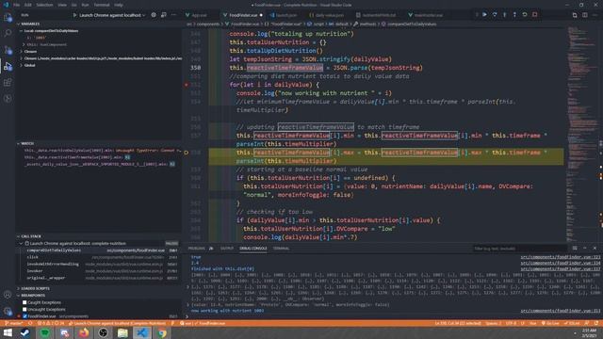Click Open Changes icon in editor title
Screen dimensions: 603x339
pyautogui.click(x=575, y=15)
